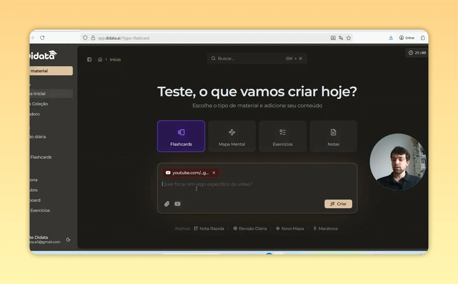Viewport: 458px width, 284px height.
Task: Select the Mapa Mental creation type
Action: [232, 136]
